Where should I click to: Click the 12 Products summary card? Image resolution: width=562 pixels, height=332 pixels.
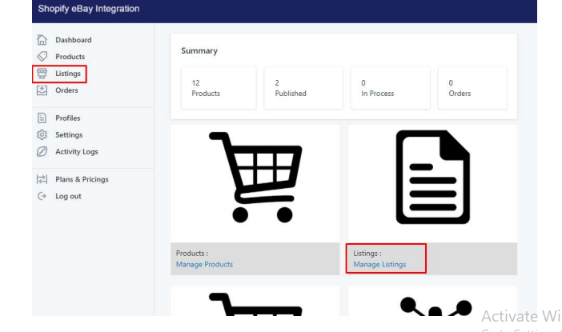tap(219, 88)
